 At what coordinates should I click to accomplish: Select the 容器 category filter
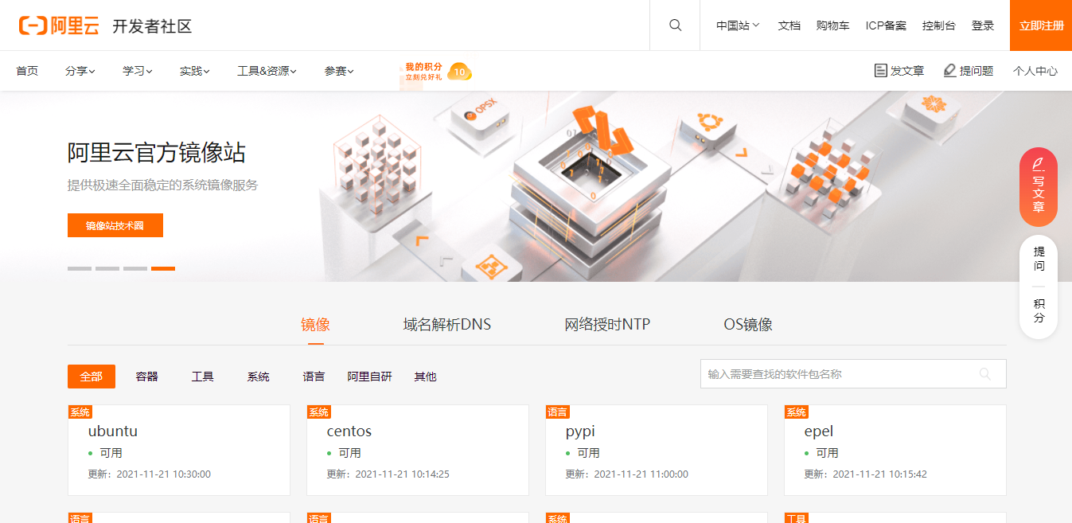(x=146, y=376)
